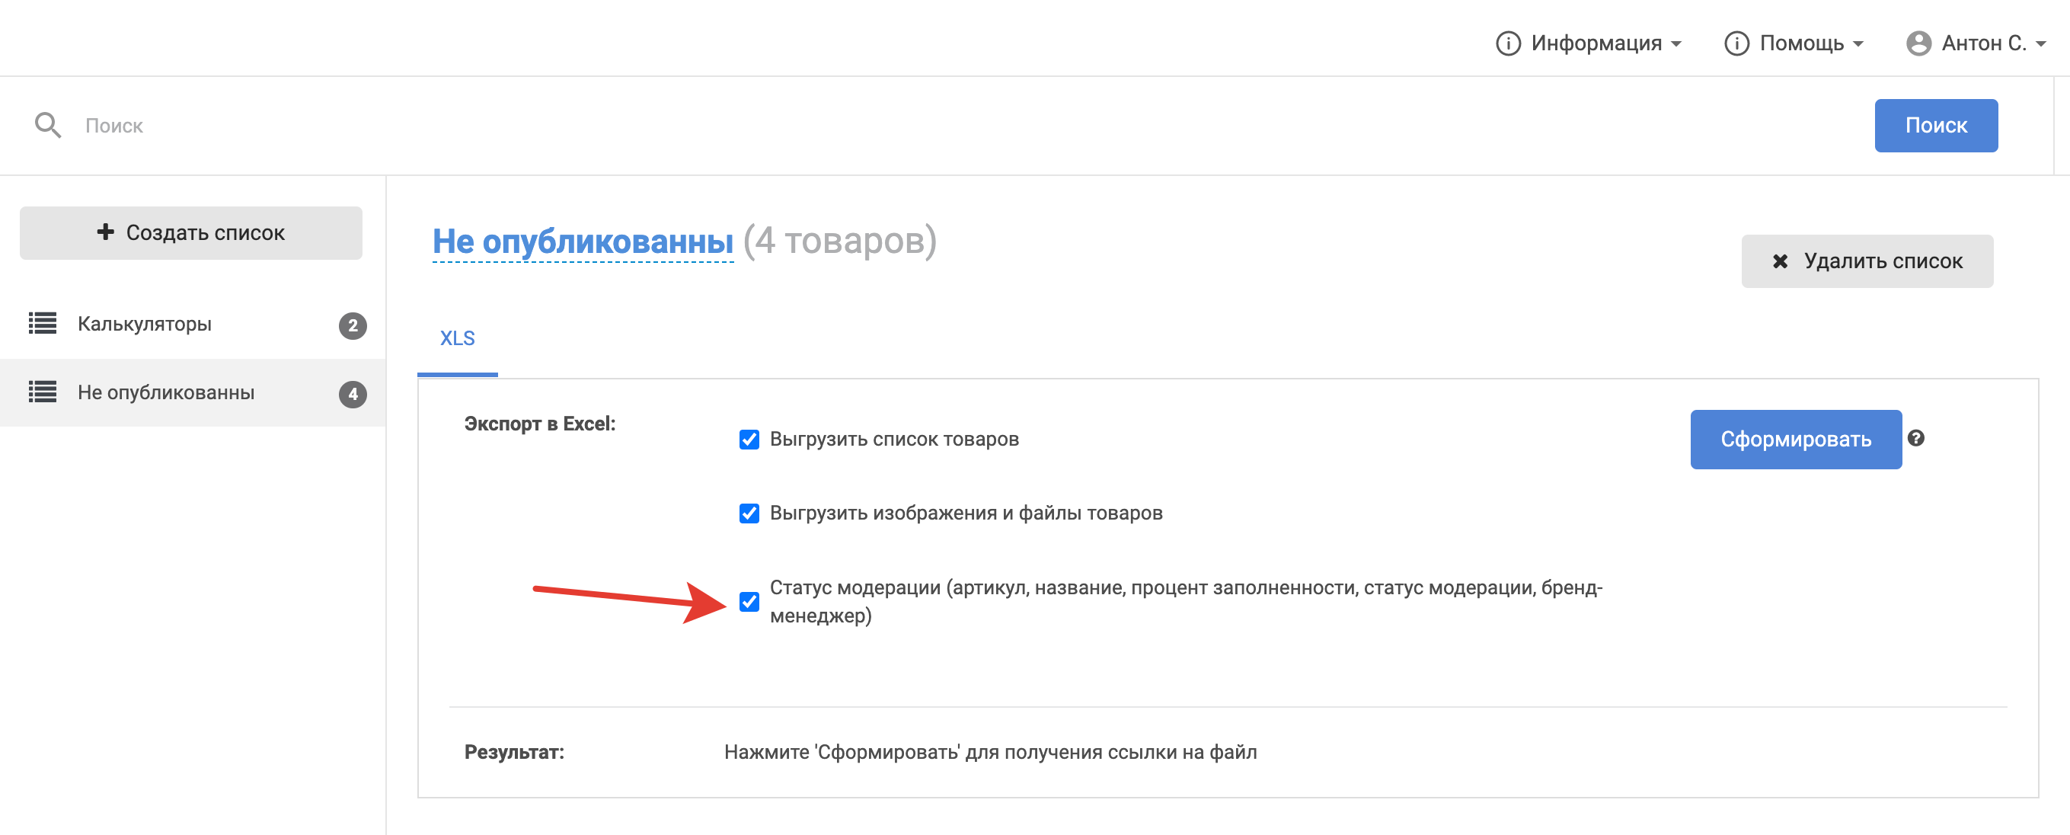This screenshot has width=2070, height=835.
Task: Click the info icon beside Помощь
Action: click(x=1736, y=43)
